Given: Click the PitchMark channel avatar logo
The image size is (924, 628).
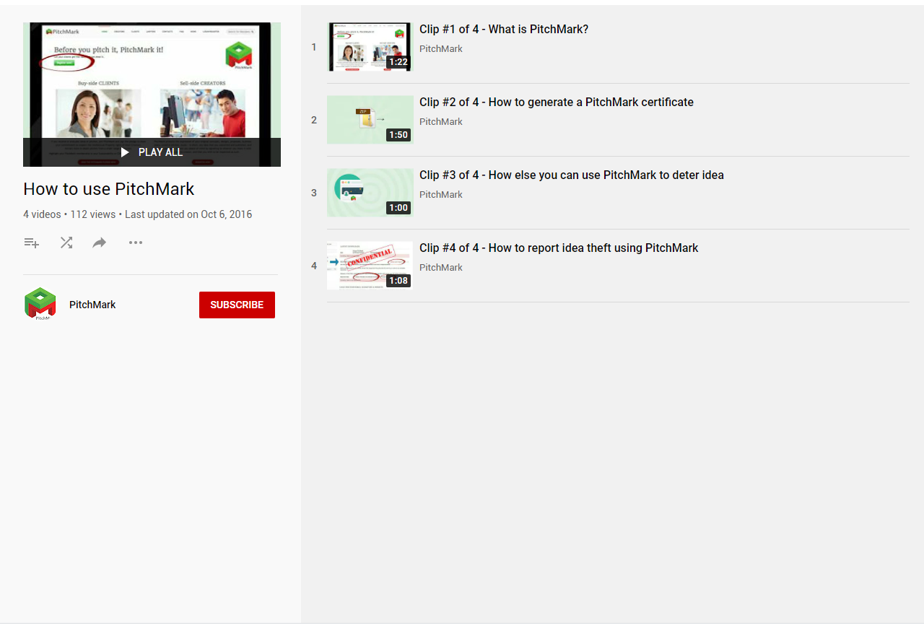Looking at the screenshot, I should click(40, 304).
